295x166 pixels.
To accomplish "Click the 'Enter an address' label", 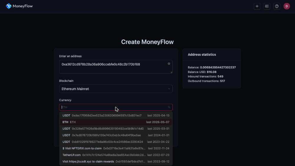I will [x=70, y=56].
